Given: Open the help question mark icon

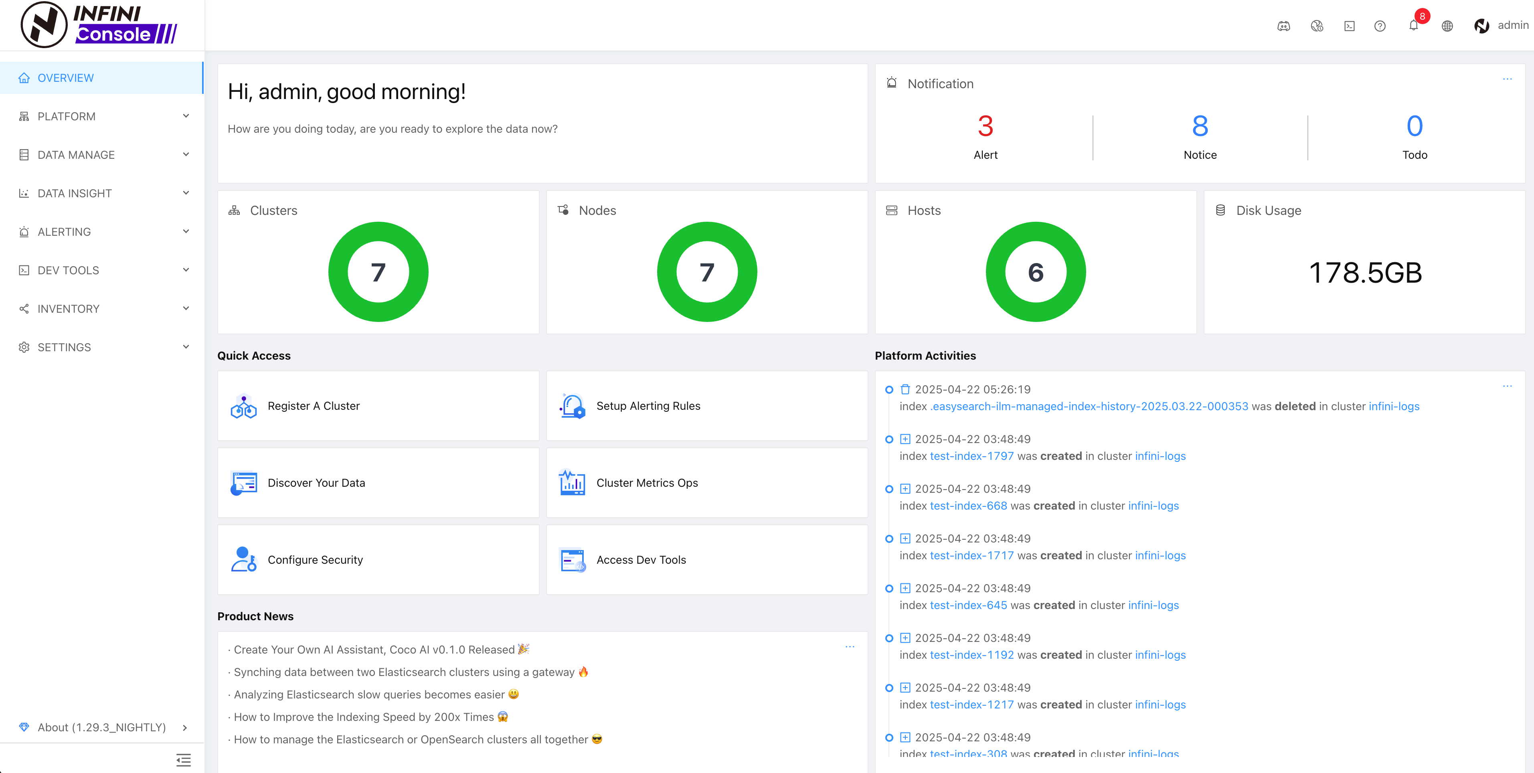Looking at the screenshot, I should coord(1380,26).
